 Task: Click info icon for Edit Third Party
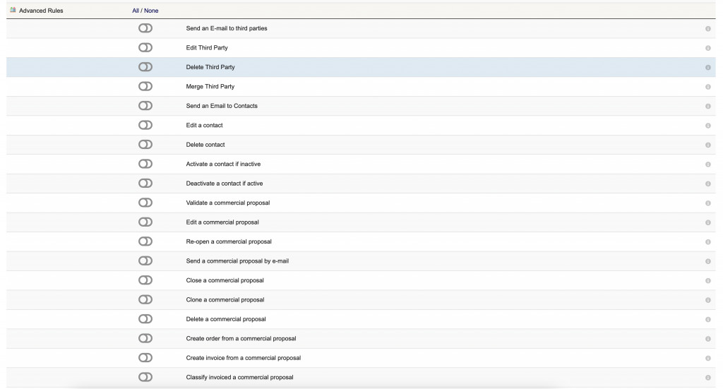[x=707, y=48]
